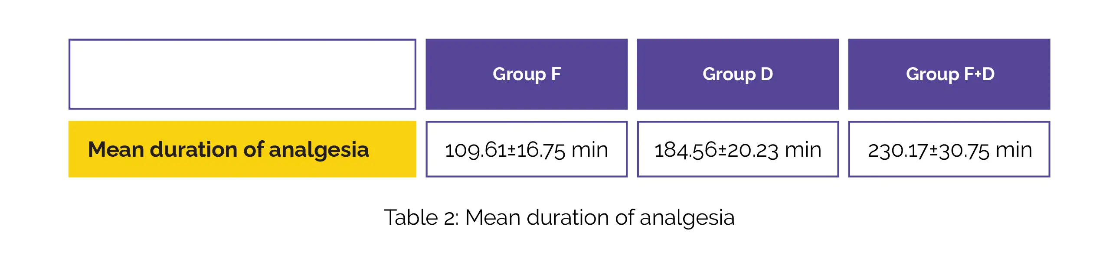This screenshot has width=1119, height=268.
Task: Click the Table 2 caption text
Action: click(x=559, y=217)
